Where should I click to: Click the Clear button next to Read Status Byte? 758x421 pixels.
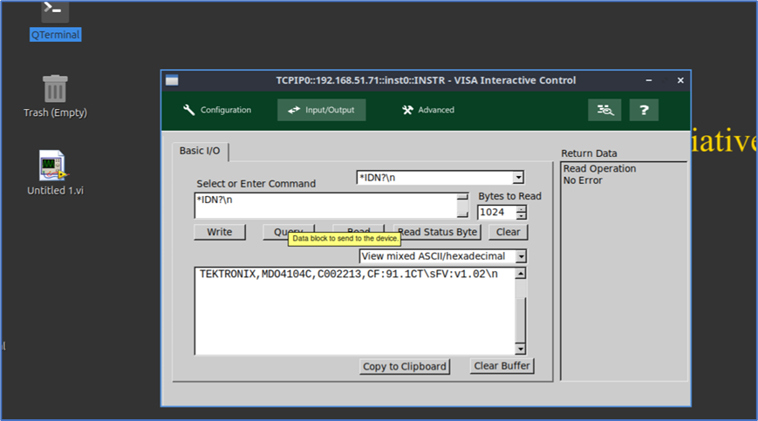508,232
